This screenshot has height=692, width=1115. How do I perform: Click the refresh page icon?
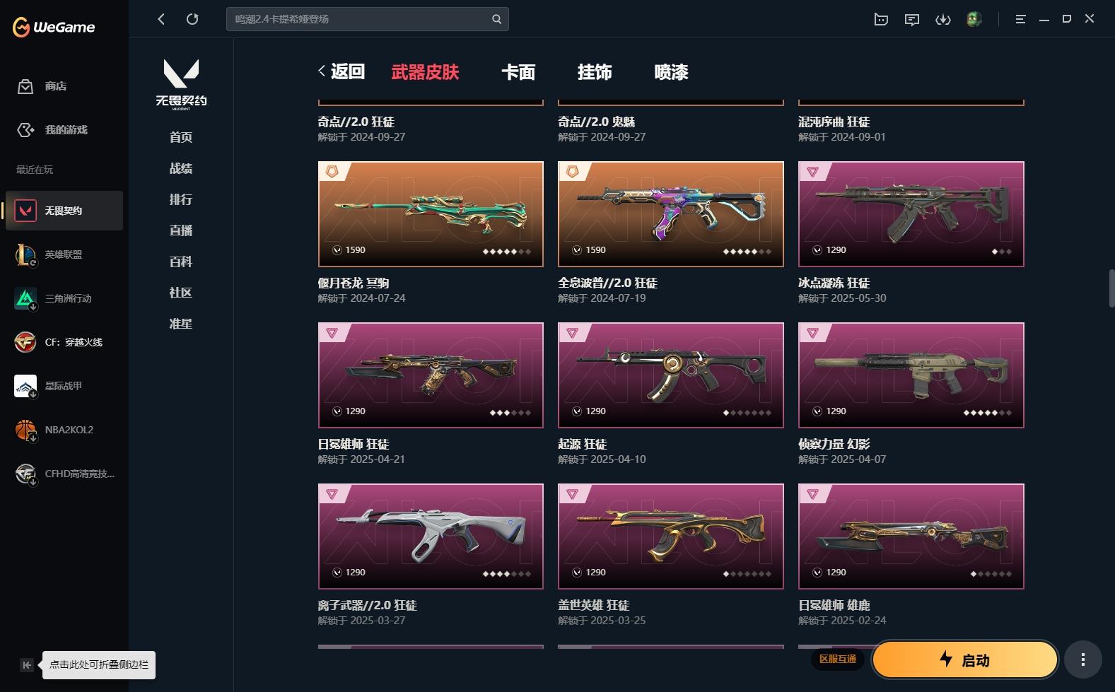coord(192,19)
